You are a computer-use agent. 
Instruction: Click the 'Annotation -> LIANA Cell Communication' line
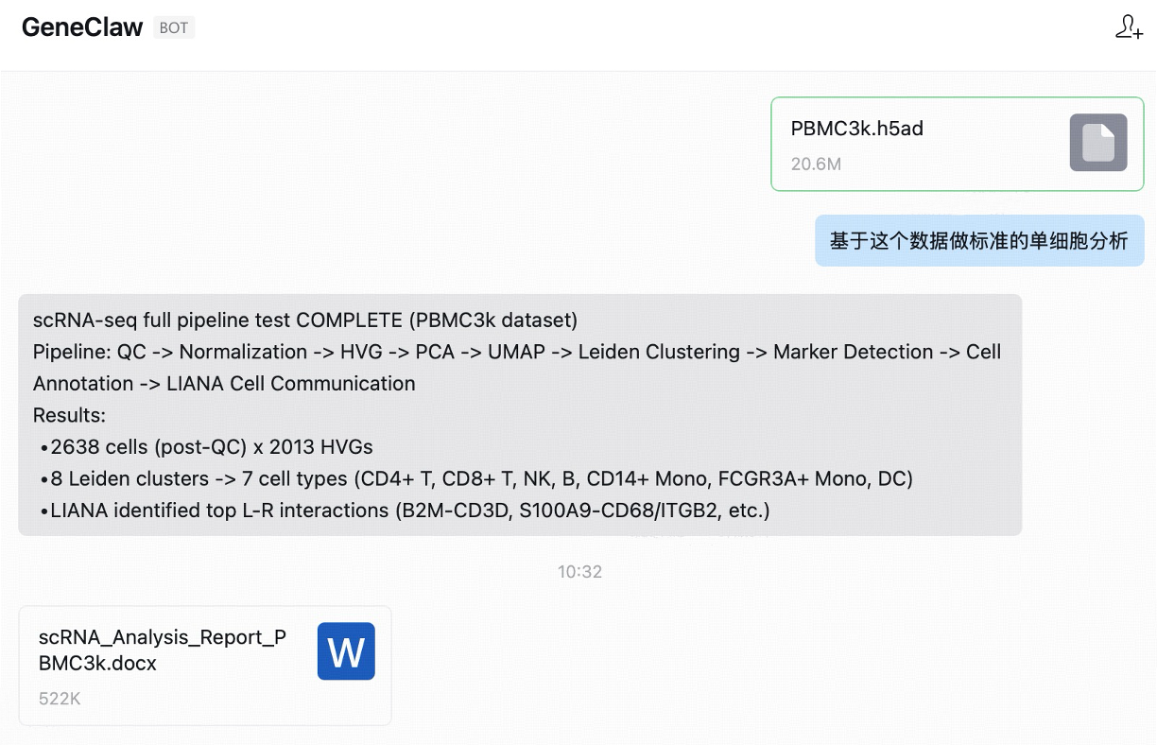pyautogui.click(x=224, y=384)
